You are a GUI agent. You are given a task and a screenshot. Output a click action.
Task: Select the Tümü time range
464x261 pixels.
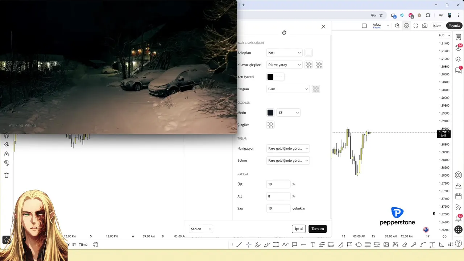tap(83, 245)
